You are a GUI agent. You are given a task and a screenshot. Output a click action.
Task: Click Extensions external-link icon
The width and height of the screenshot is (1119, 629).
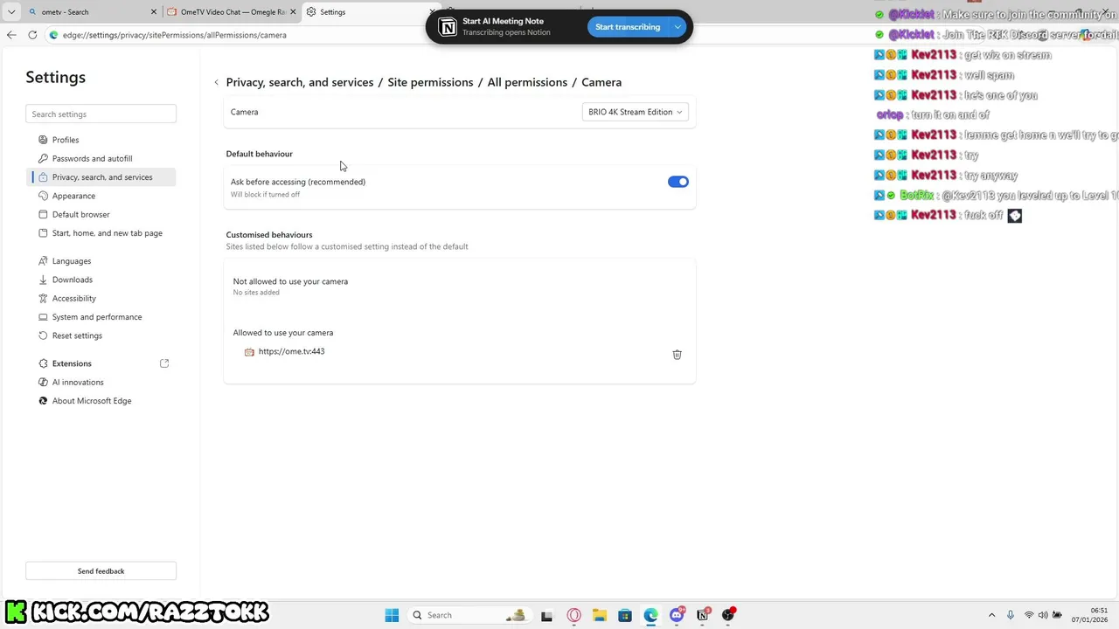(164, 363)
